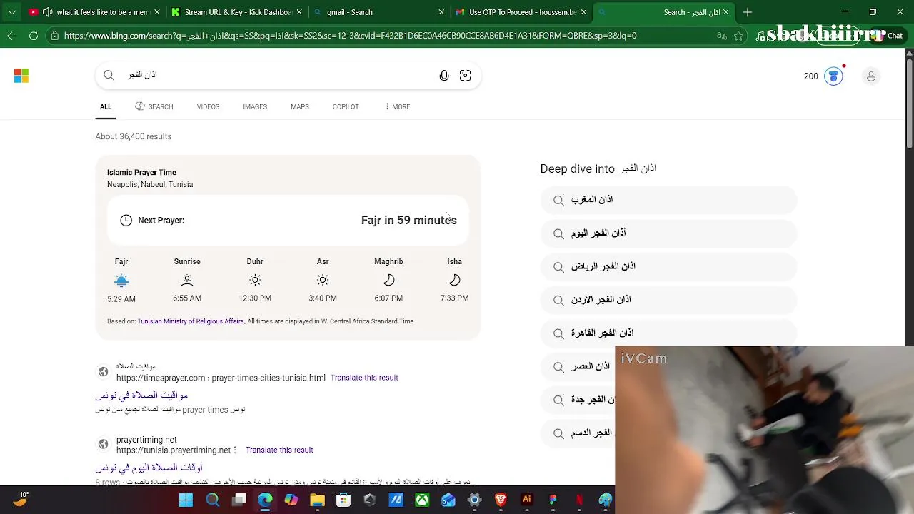Switch to VIDEOS results

click(208, 107)
